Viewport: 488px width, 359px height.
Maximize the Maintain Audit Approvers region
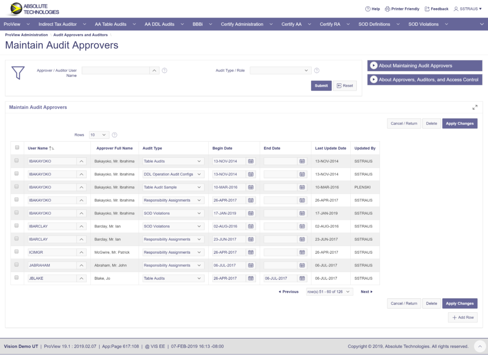coord(475,107)
